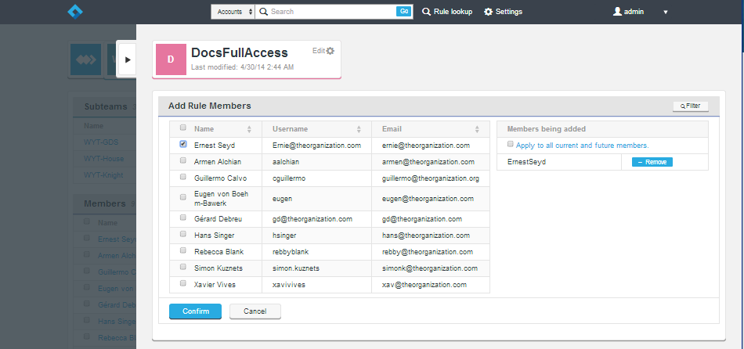Sort table by Name column arrows
The height and width of the screenshot is (349, 744).
tap(249, 129)
